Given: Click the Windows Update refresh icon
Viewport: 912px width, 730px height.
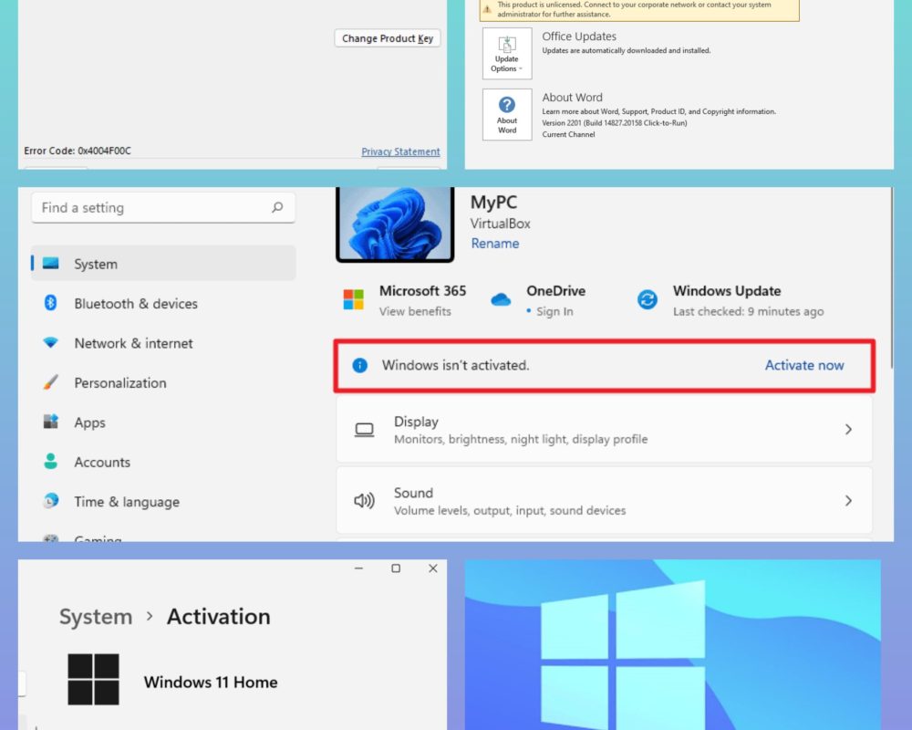Looking at the screenshot, I should click(647, 299).
